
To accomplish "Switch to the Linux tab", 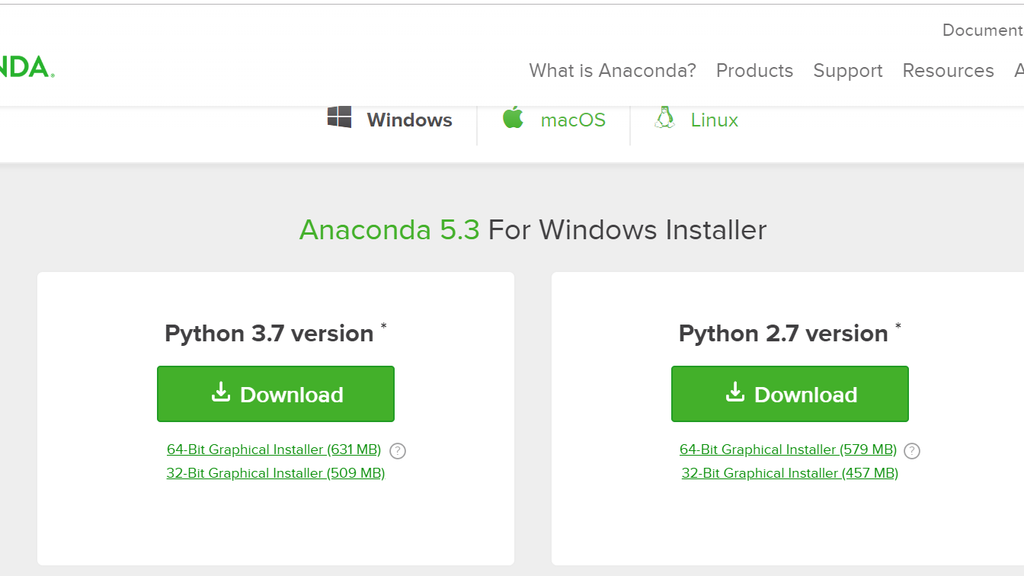I will 714,120.
